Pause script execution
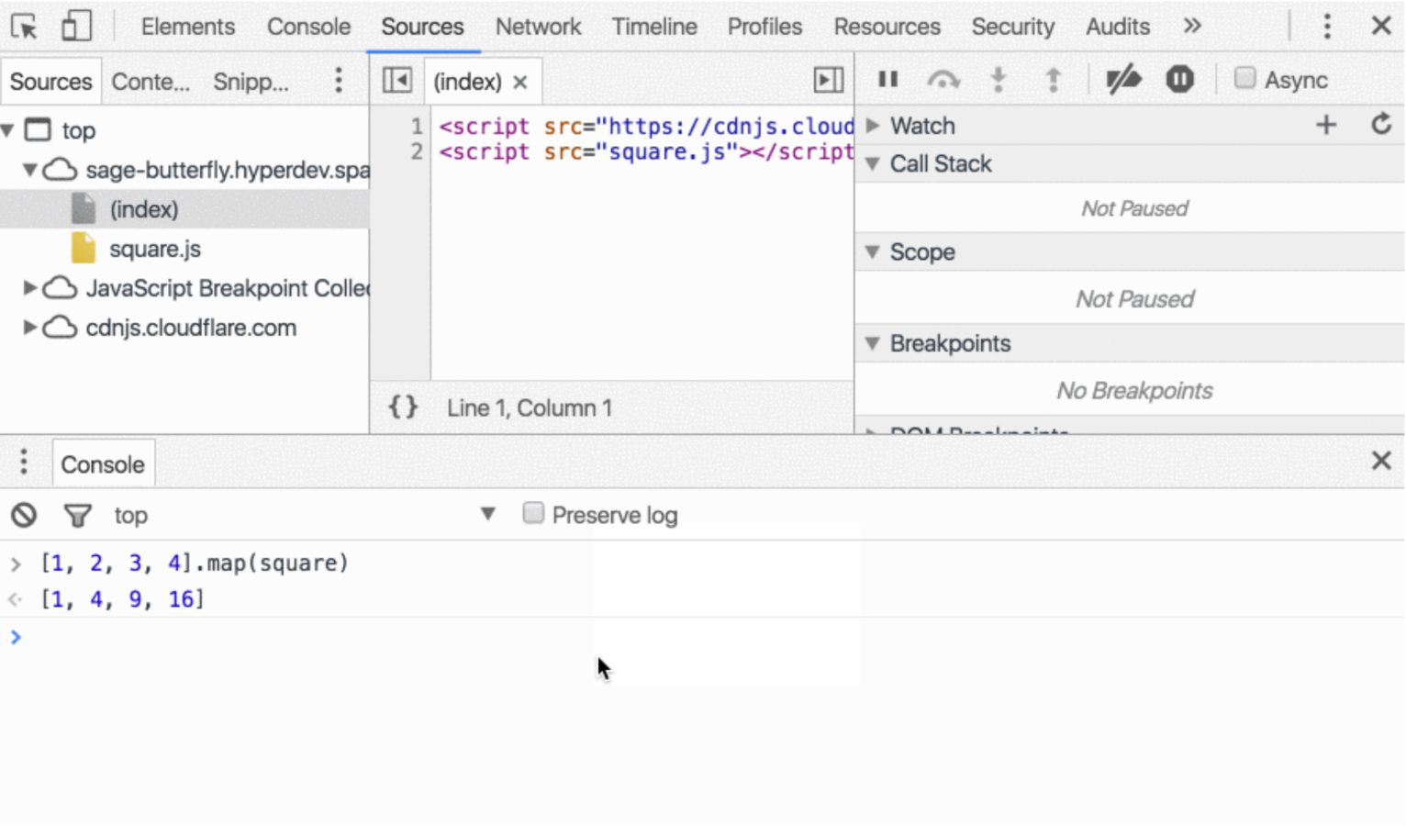1406x826 pixels. [887, 80]
